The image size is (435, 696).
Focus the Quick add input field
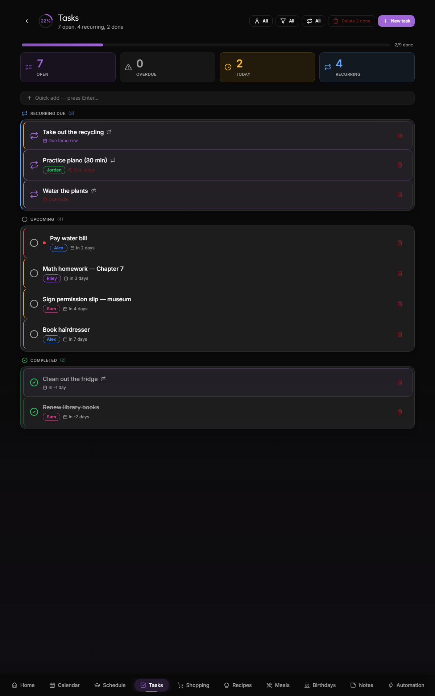click(x=217, y=98)
